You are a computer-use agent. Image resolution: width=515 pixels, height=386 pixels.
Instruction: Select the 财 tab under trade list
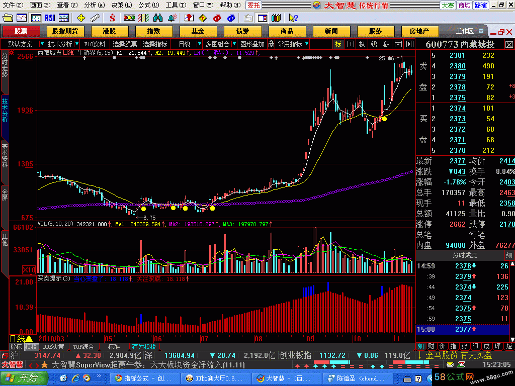tap(431, 346)
